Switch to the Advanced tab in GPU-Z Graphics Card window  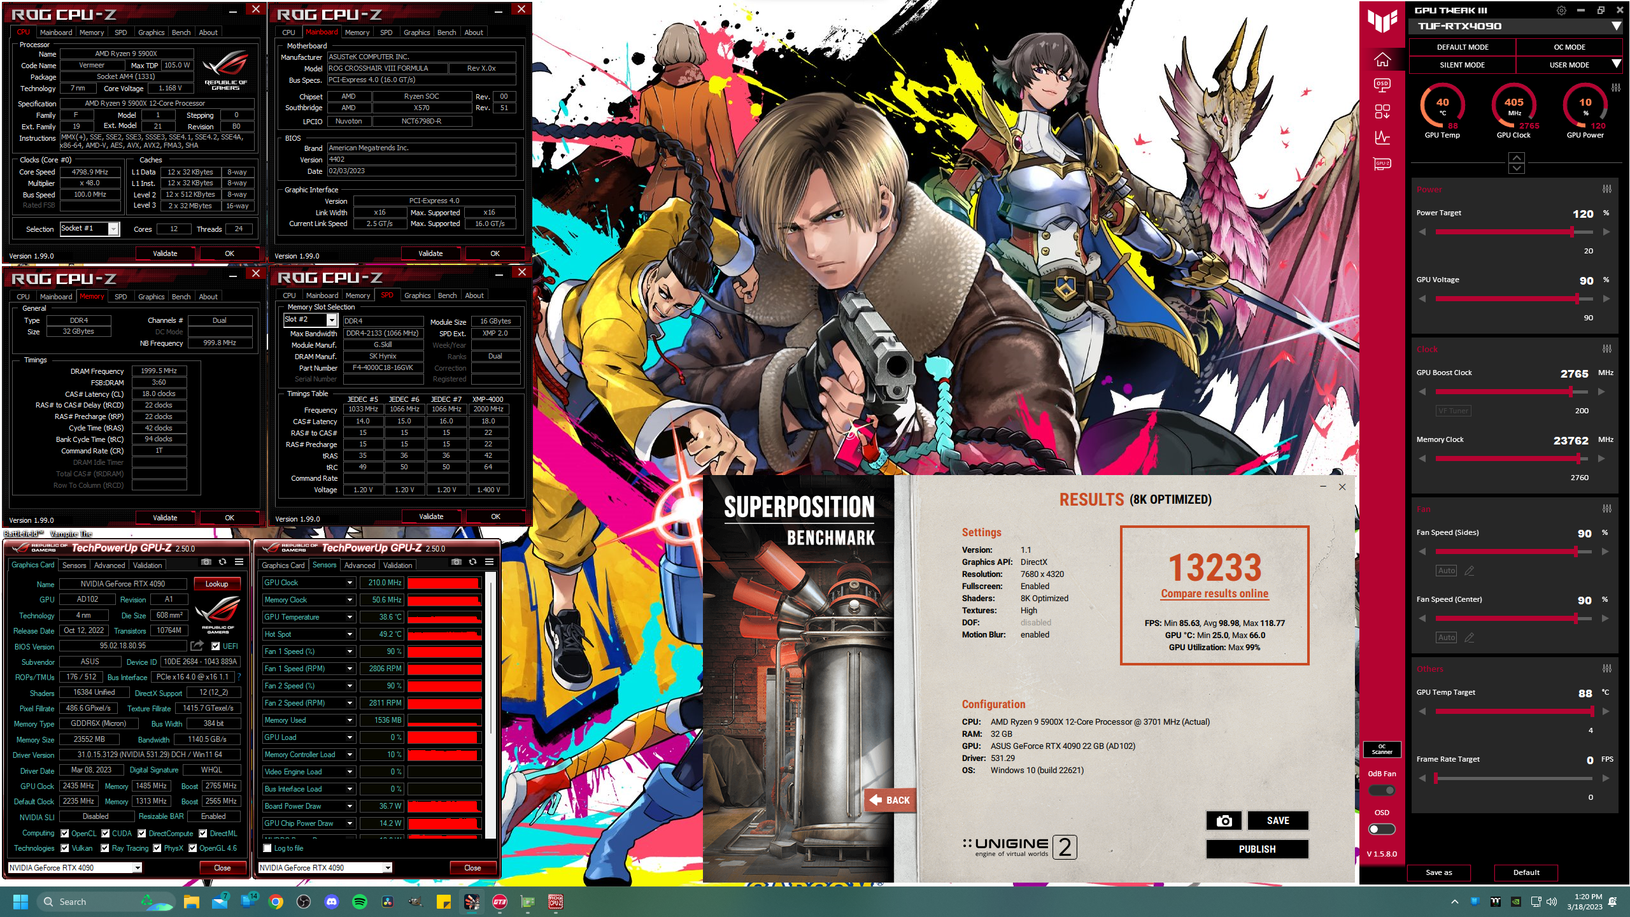110,565
